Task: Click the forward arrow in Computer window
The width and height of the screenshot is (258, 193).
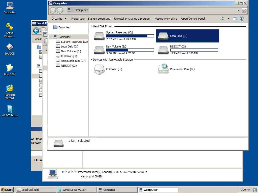Action: 60,10
